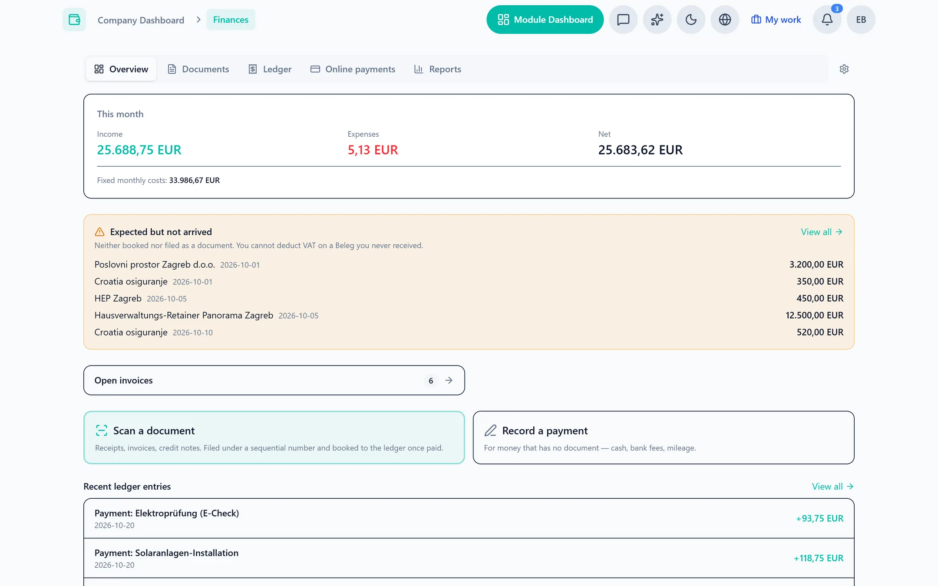Select HEP Zagreb row
Image resolution: width=938 pixels, height=586 pixels.
[x=469, y=298]
